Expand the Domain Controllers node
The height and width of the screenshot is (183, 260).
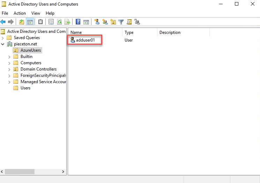(9, 69)
